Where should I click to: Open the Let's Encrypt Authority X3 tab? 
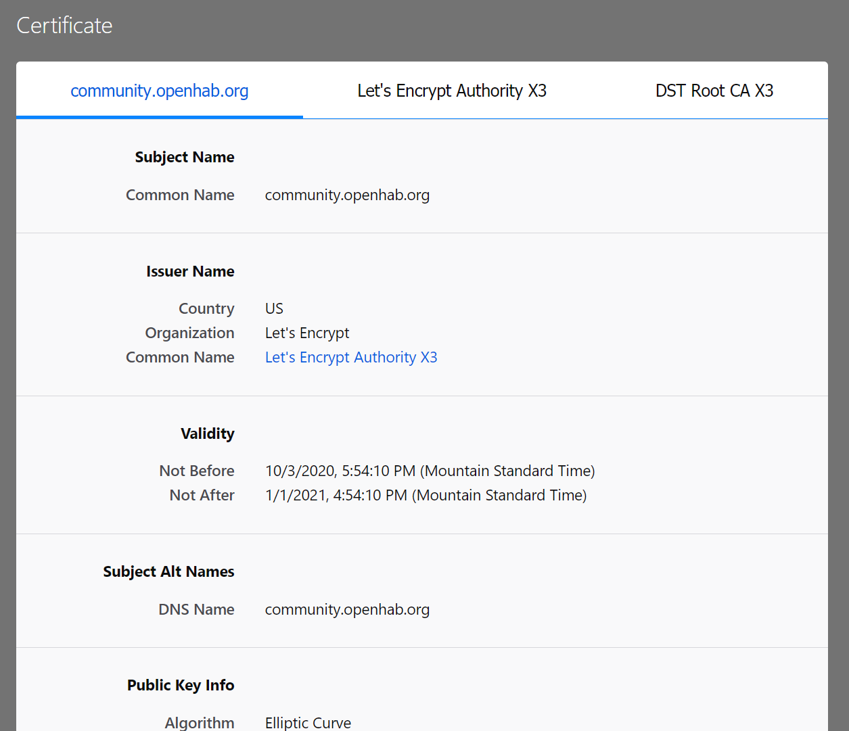pos(451,91)
